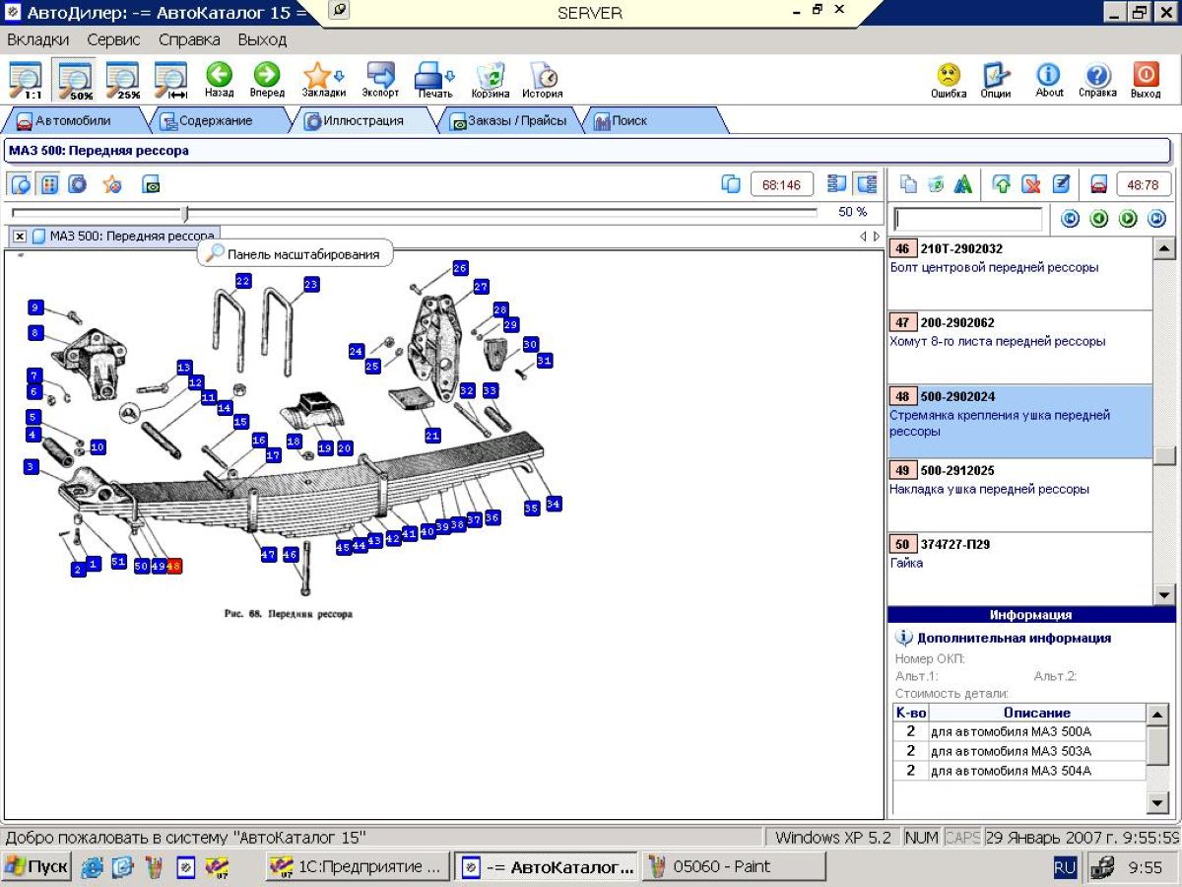Click the highlighted red callout 48 on the diagram

click(x=174, y=566)
